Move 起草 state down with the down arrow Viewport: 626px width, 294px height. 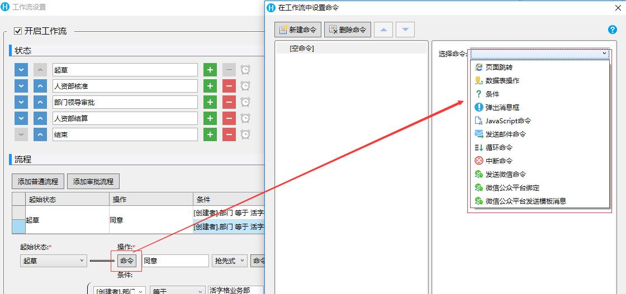click(x=21, y=70)
